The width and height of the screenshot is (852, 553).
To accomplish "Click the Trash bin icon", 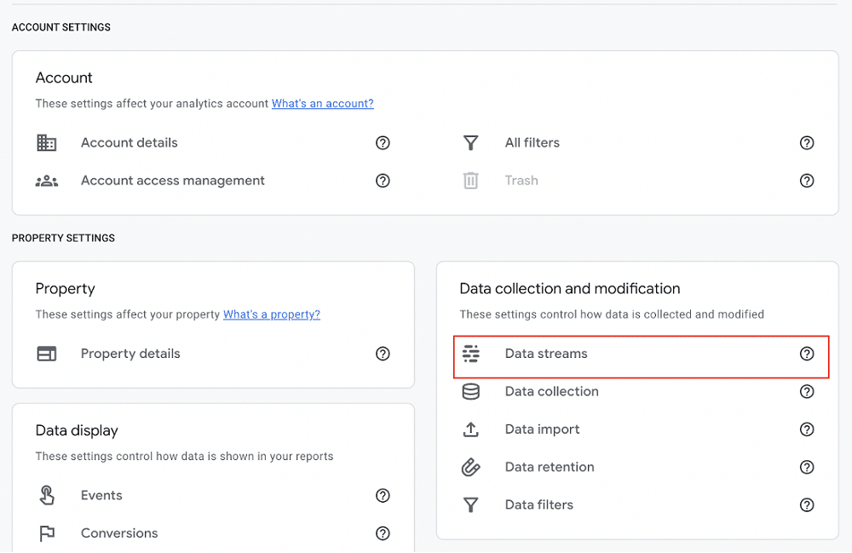I will click(x=470, y=180).
